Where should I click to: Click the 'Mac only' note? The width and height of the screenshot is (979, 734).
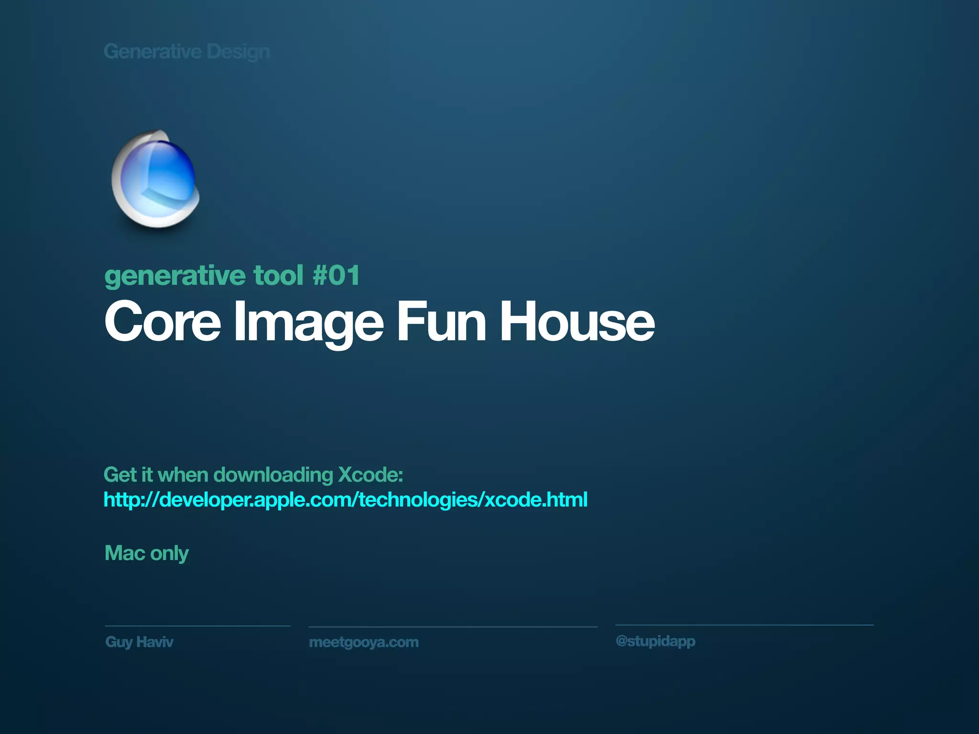147,553
